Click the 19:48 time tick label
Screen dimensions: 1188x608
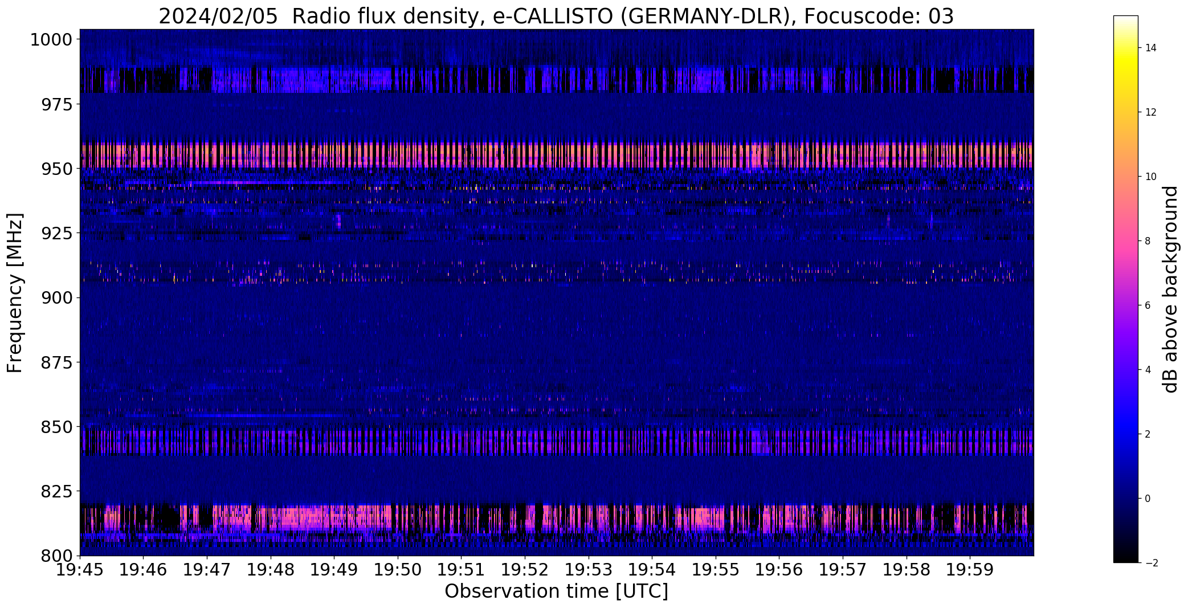[271, 569]
